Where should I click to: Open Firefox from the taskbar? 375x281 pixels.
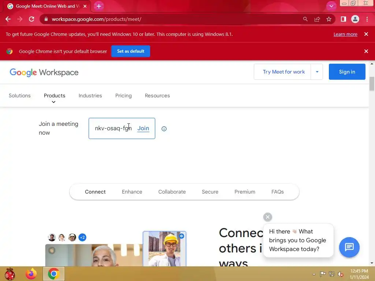(x=31, y=274)
